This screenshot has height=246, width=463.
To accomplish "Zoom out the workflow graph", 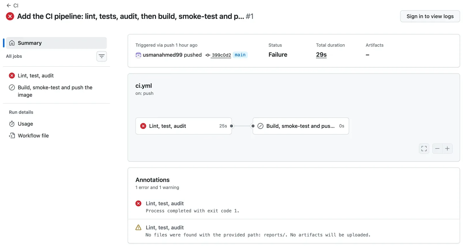I will click(x=437, y=149).
